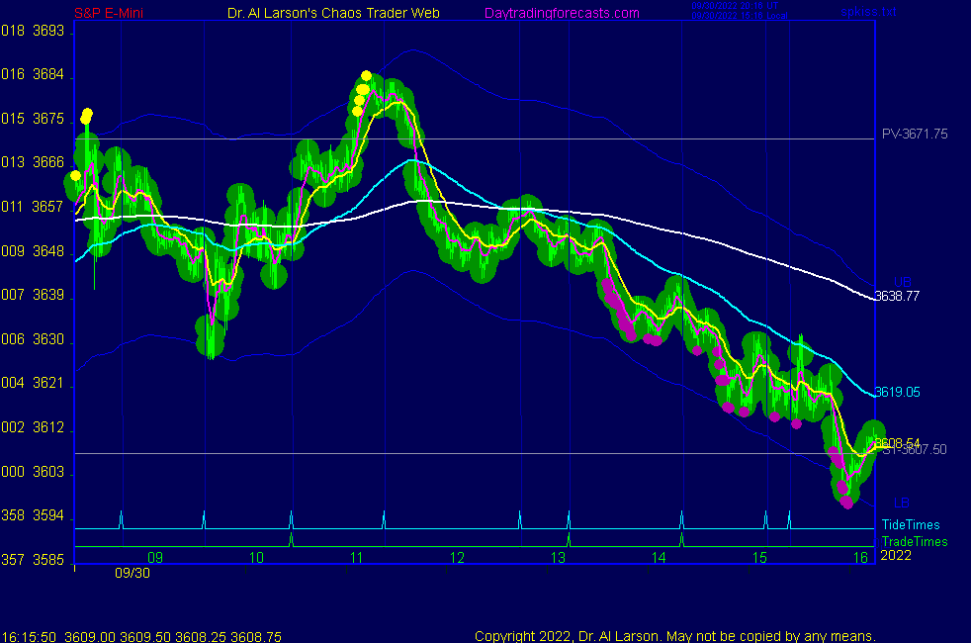Click the 3639 price axis label
This screenshot has width=971, height=643.
(48, 295)
